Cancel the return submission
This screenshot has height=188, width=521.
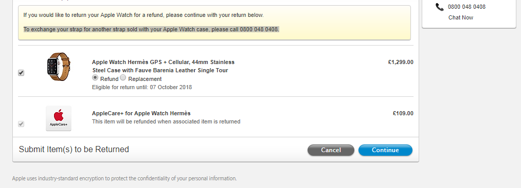[x=331, y=150]
